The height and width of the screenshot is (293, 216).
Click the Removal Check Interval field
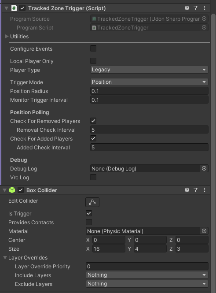149,130
